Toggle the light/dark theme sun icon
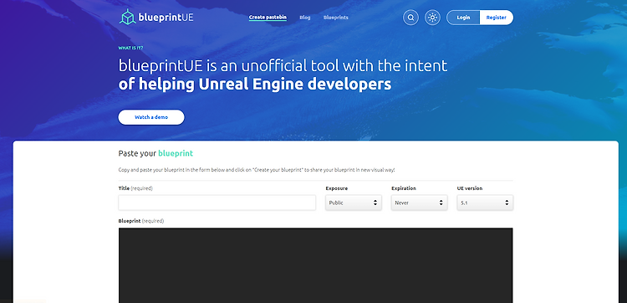 pos(432,18)
